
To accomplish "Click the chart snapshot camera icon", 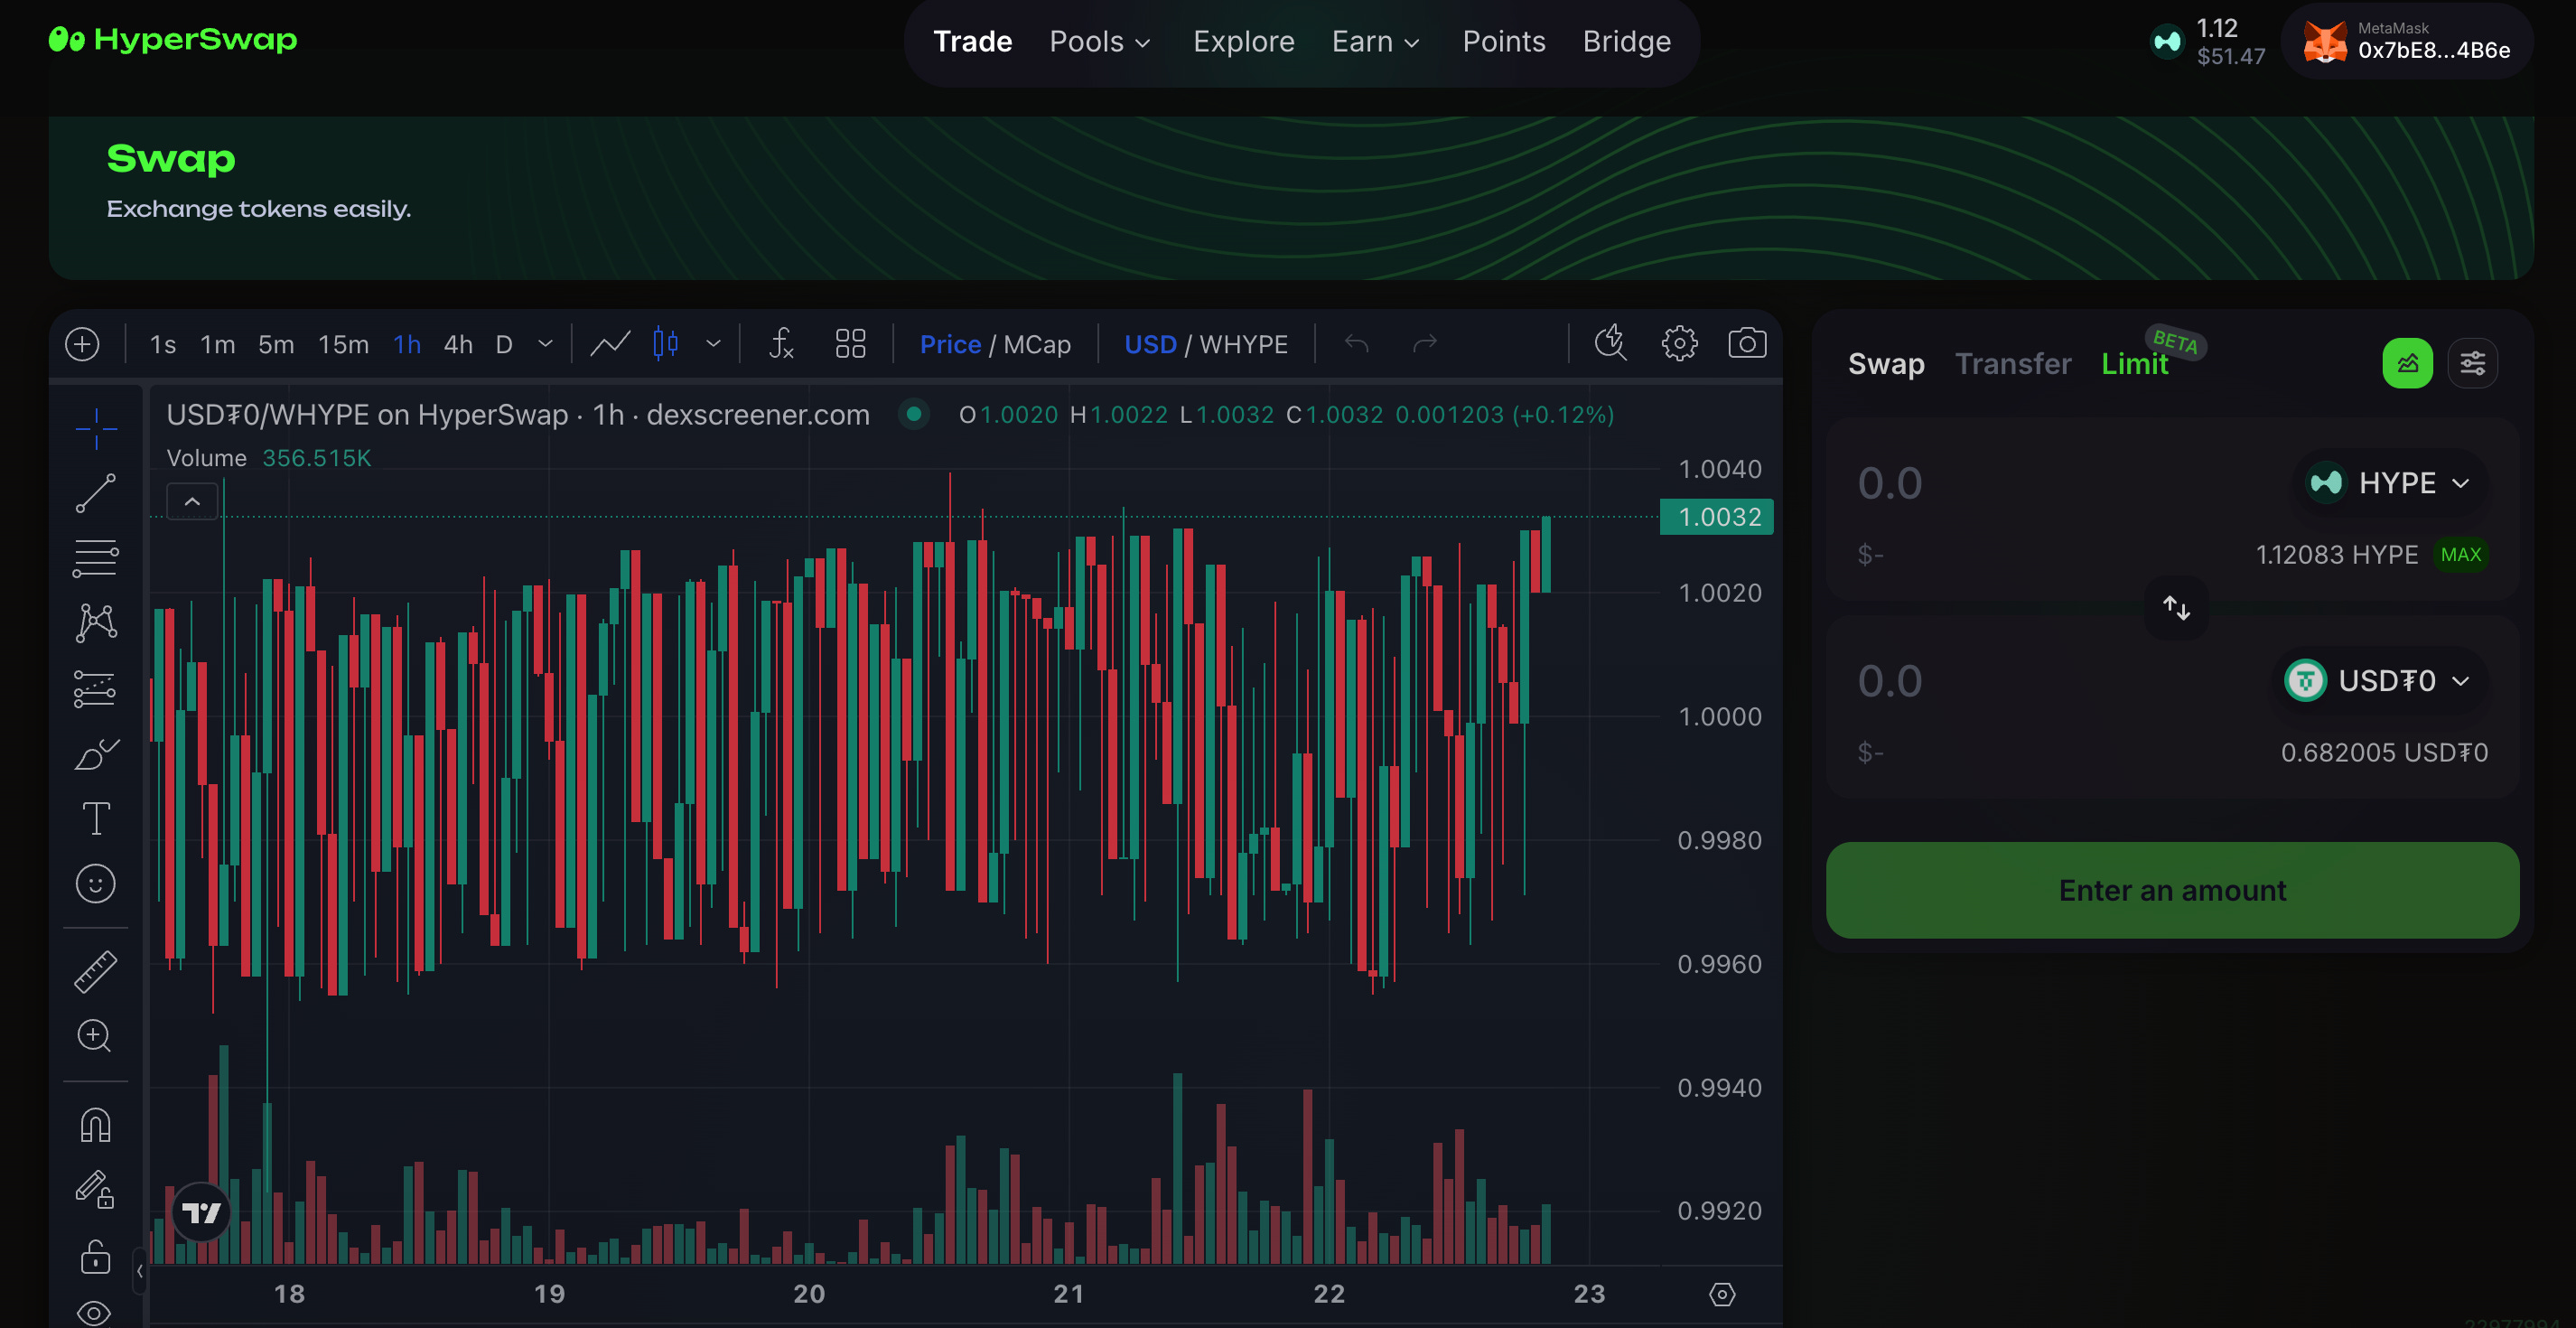I will tap(1746, 344).
